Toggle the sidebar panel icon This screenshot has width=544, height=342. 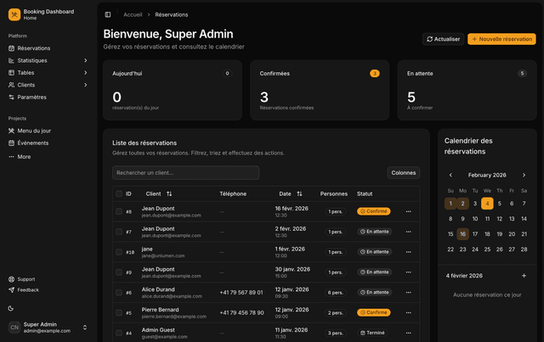[108, 14]
